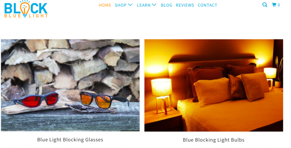Click the Blue Blocking Light Bulbs caption
Screen dimensions: 291x148
214,140
